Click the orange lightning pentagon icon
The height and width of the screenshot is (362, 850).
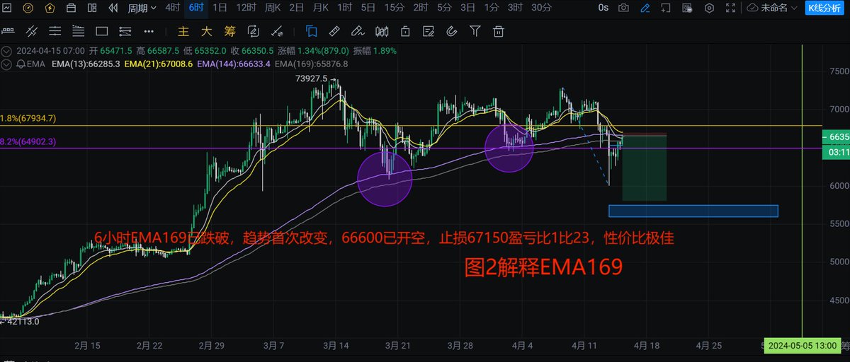click(x=49, y=8)
